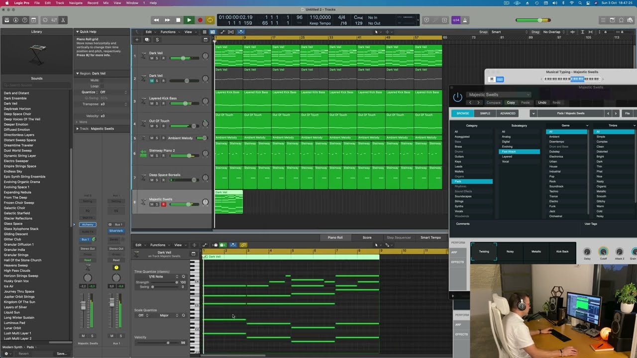Click the Alchemy instrument slot in channel strip

[87, 225]
